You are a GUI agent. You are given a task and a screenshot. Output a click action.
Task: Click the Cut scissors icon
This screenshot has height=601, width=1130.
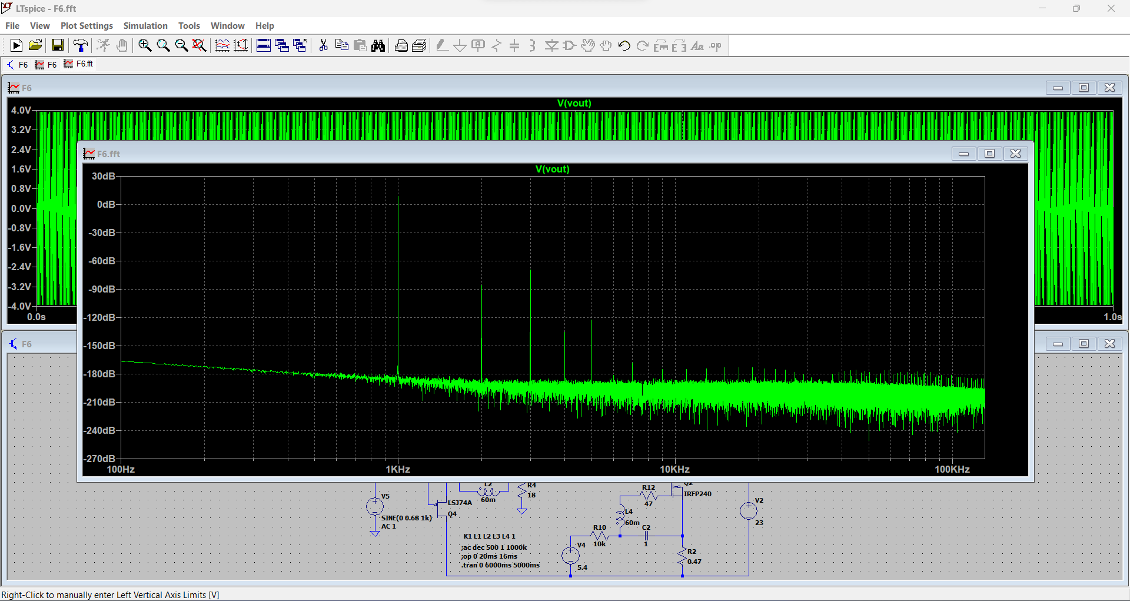coord(323,45)
